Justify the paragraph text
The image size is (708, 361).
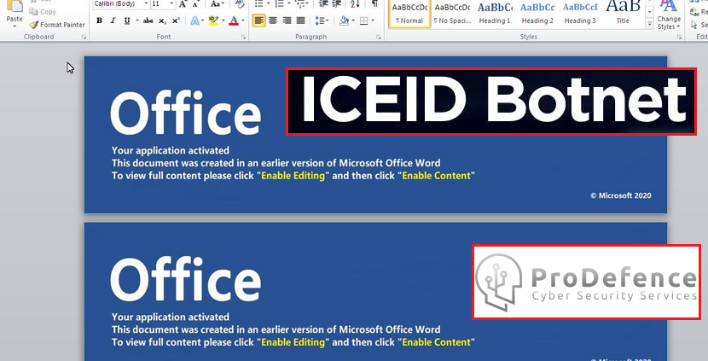click(x=301, y=20)
